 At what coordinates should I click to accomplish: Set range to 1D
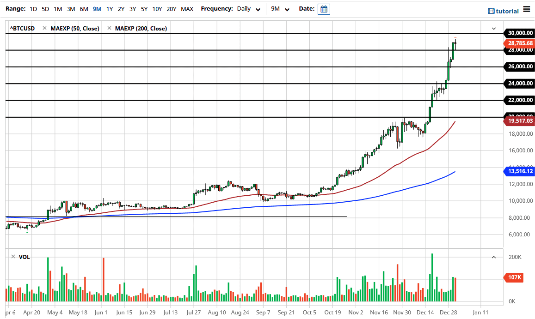[x=33, y=9]
